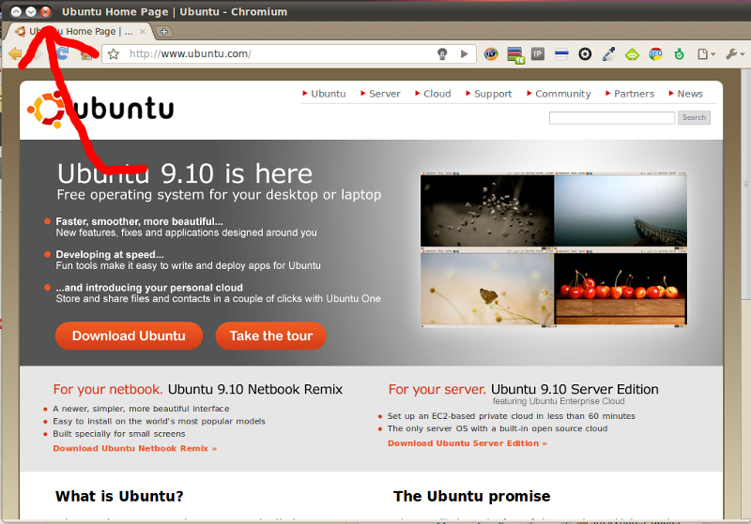Click the 'For your server.' heading

tap(437, 389)
